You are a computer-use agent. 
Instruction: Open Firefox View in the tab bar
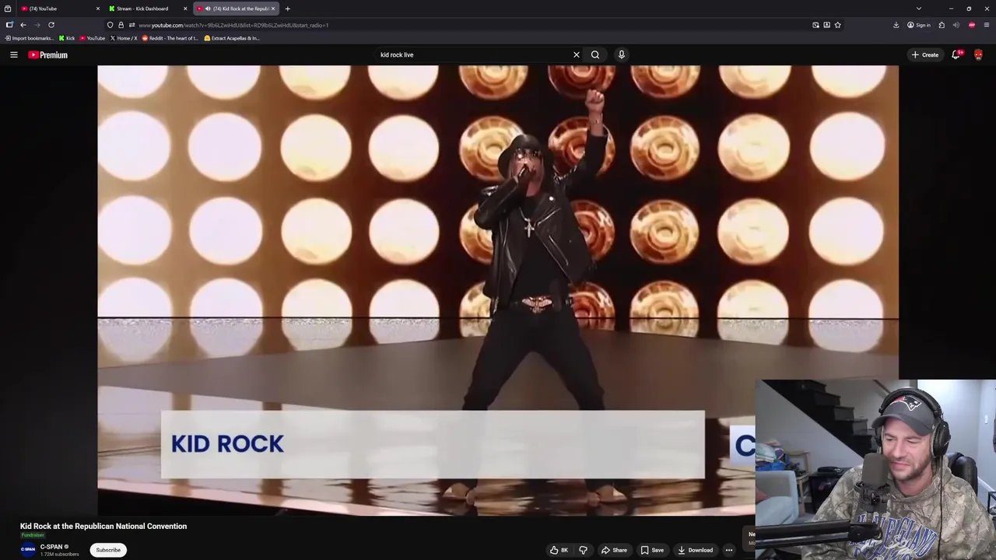coord(8,9)
